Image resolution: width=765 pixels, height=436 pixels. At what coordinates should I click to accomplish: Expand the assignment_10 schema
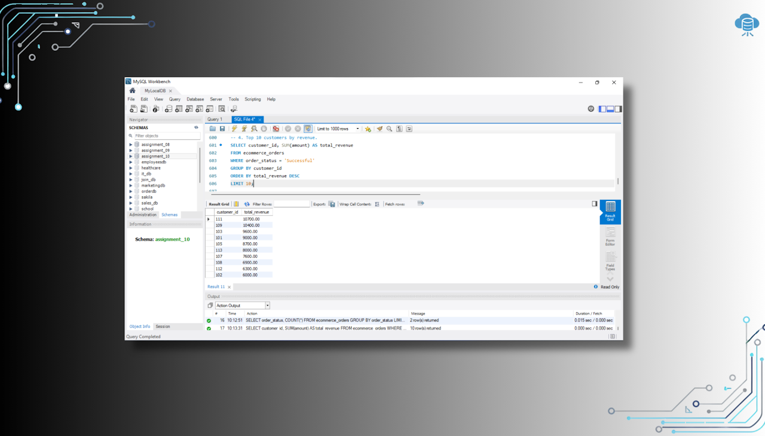131,156
